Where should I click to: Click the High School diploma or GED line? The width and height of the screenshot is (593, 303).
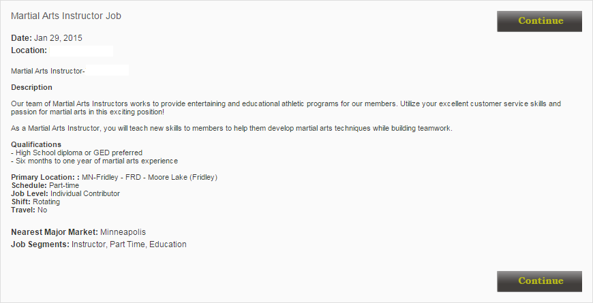[x=77, y=153]
